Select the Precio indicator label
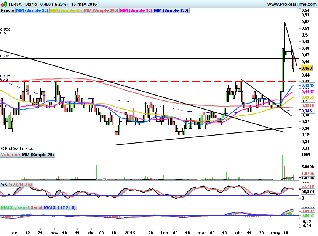Viewport: 318px width, 236px height. (8, 11)
